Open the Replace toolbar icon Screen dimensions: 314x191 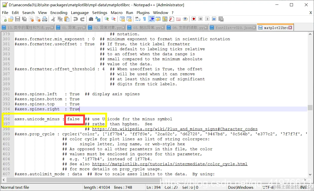point(98,19)
